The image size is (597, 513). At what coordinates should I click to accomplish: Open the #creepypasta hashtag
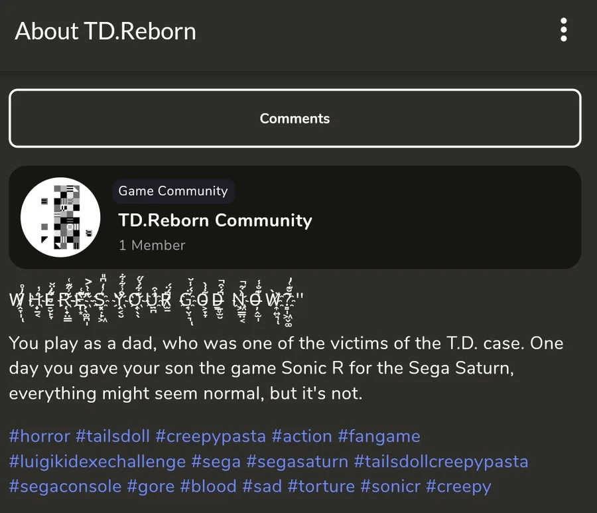pyautogui.click(x=210, y=437)
